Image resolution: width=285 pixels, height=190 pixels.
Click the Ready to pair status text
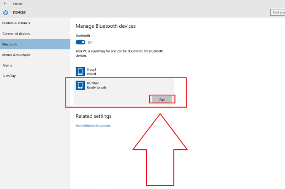[x=97, y=87]
